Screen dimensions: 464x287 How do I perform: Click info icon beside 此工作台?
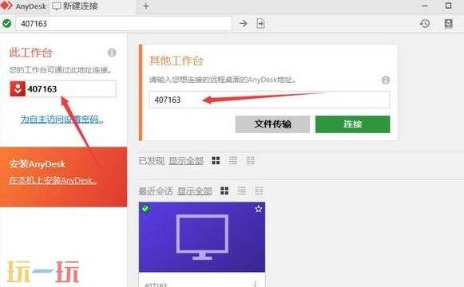[x=112, y=53]
